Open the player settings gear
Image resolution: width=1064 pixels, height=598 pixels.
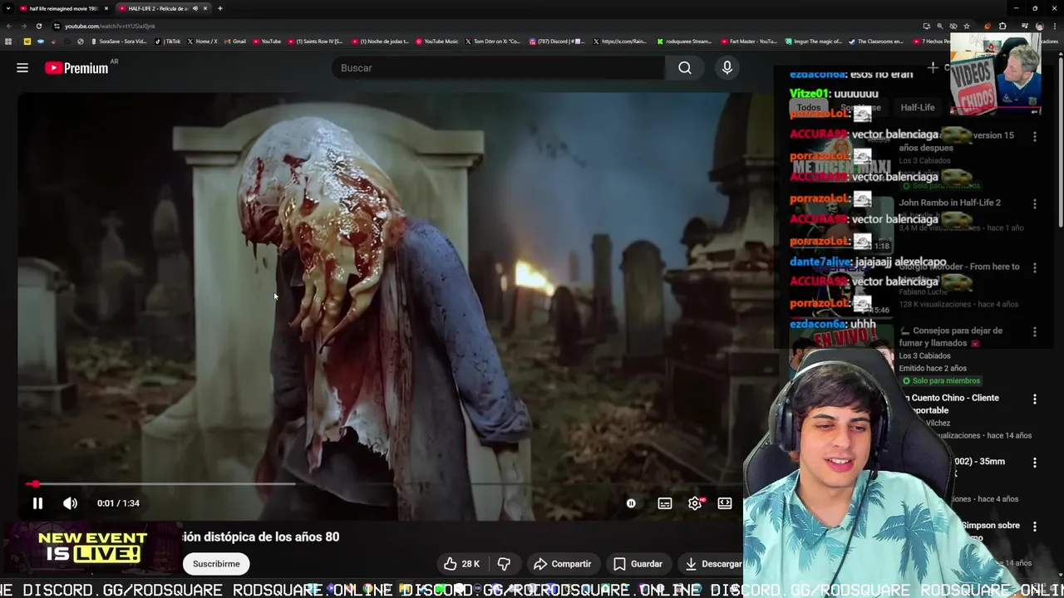[695, 503]
